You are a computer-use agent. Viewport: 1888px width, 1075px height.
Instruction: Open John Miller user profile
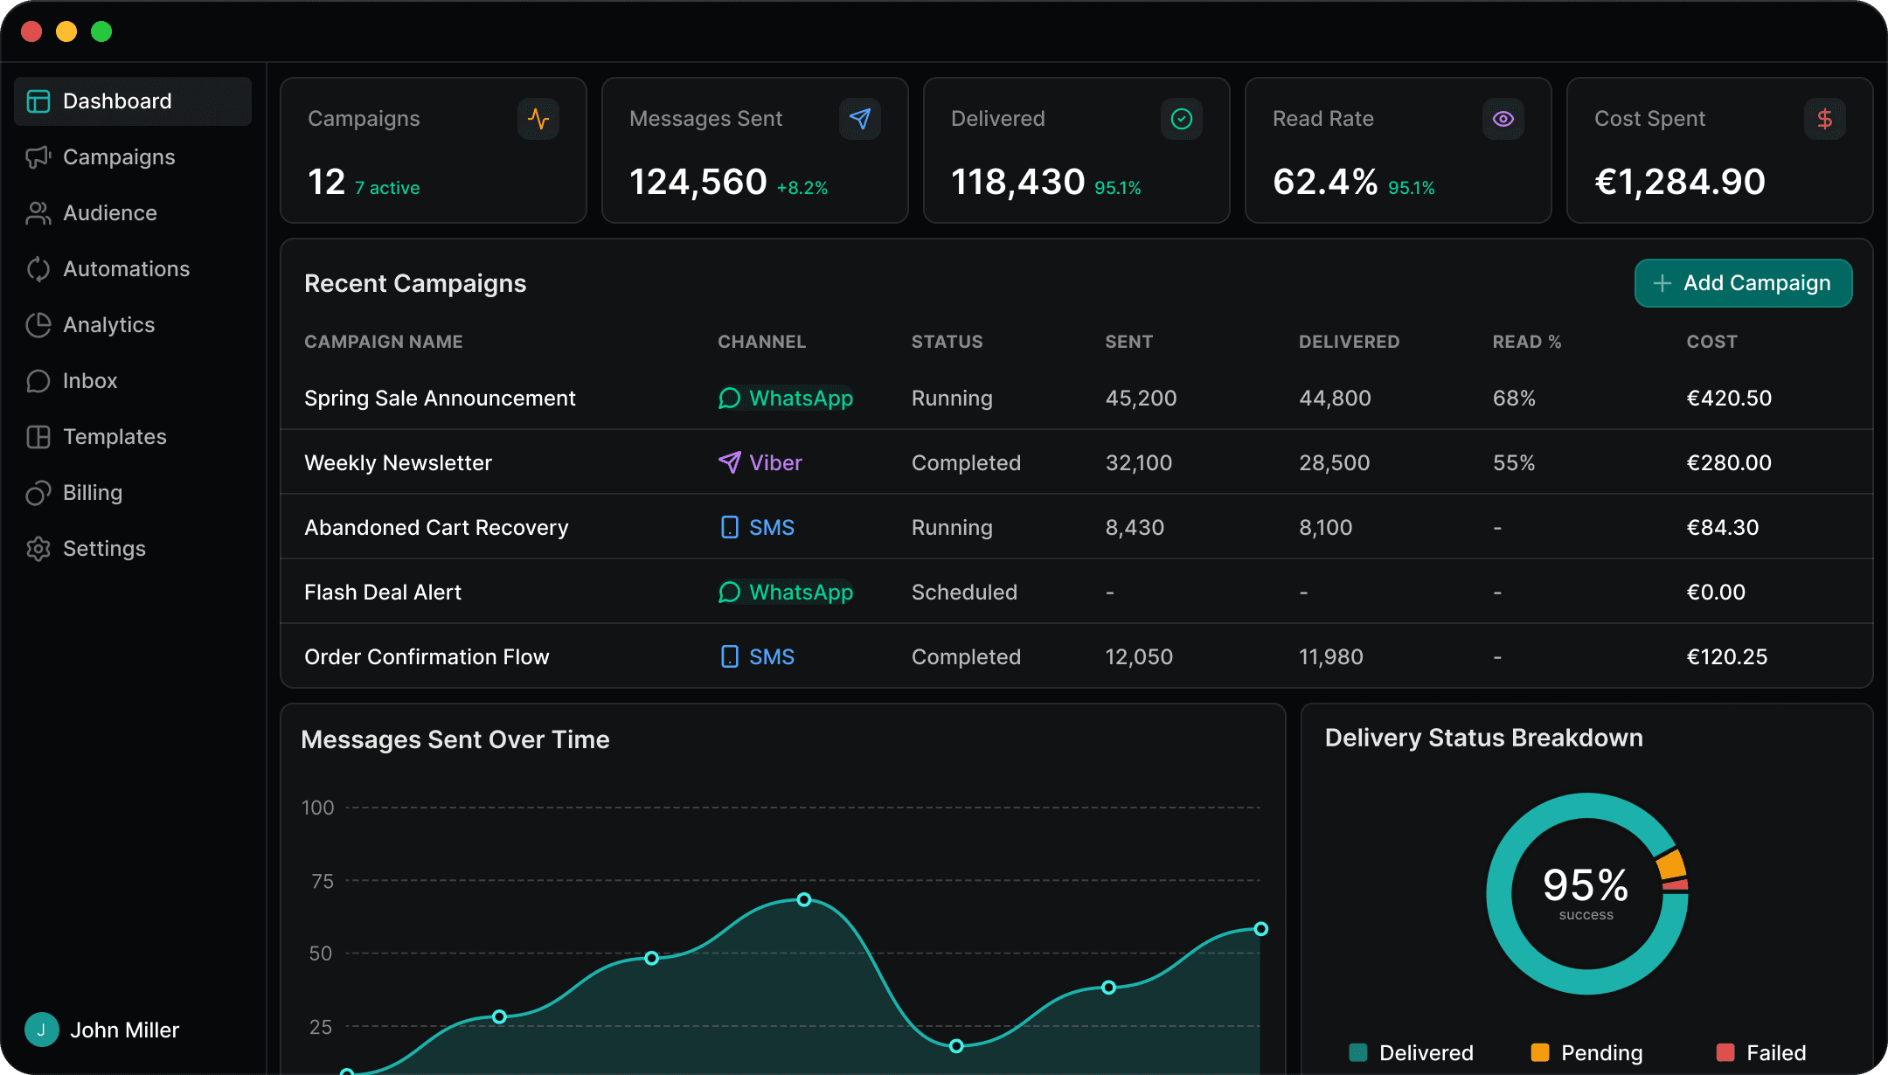tap(102, 1030)
